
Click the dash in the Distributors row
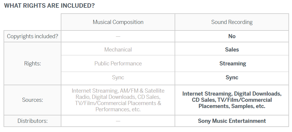(x=118, y=121)
